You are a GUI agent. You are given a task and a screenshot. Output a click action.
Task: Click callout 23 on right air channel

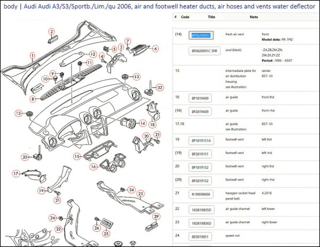click(x=140, y=194)
